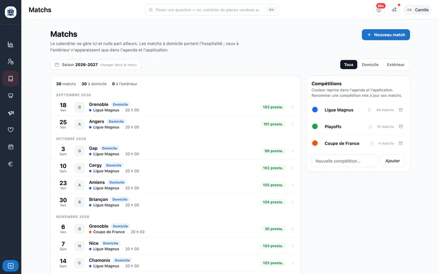Expand the Gap match chevron
The height and width of the screenshot is (274, 439).
coord(293,151)
